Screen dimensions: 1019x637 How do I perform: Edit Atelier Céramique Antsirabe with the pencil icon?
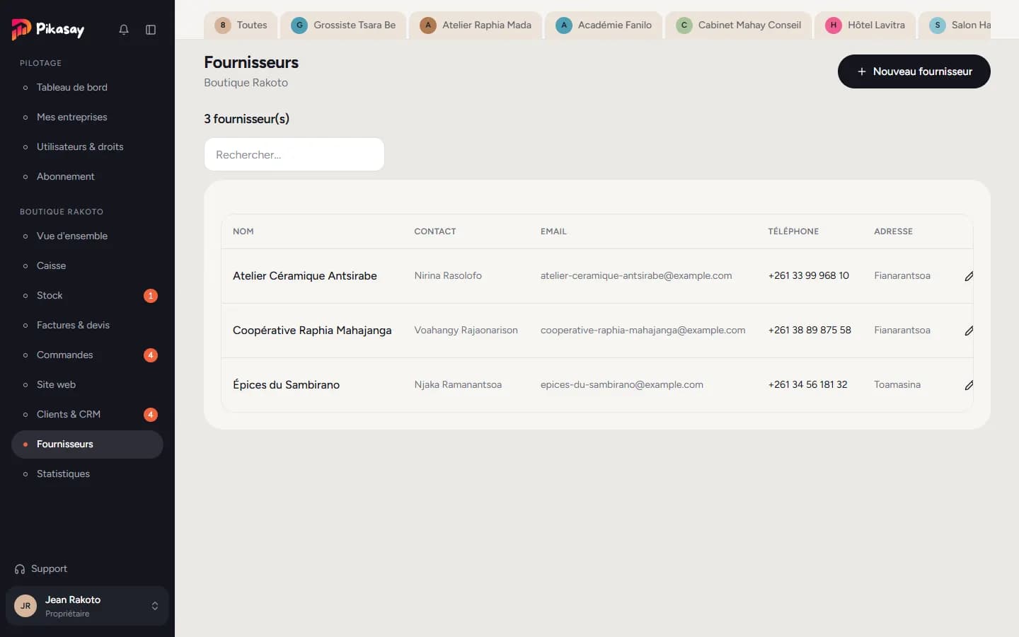[969, 276]
